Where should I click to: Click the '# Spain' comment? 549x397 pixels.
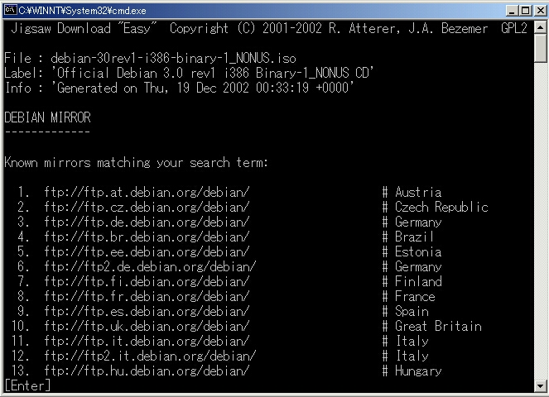pos(405,311)
